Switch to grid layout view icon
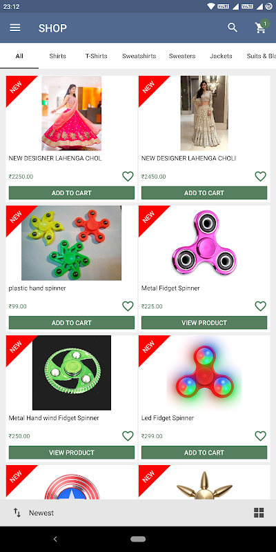The width and height of the screenshot is (276, 552). (259, 513)
